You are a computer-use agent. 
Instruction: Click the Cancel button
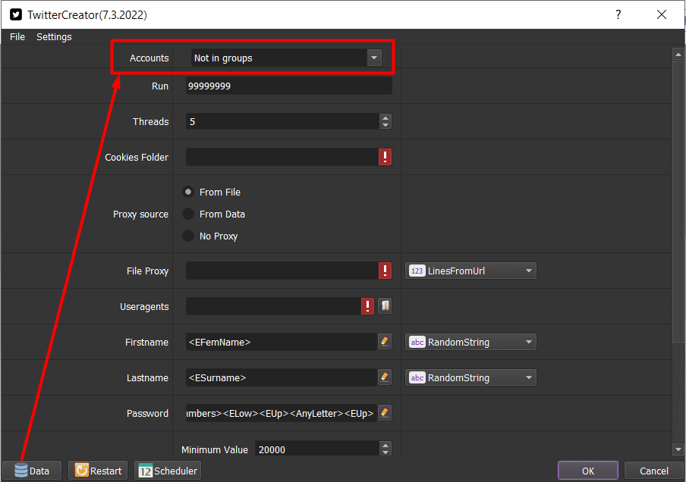click(x=654, y=471)
